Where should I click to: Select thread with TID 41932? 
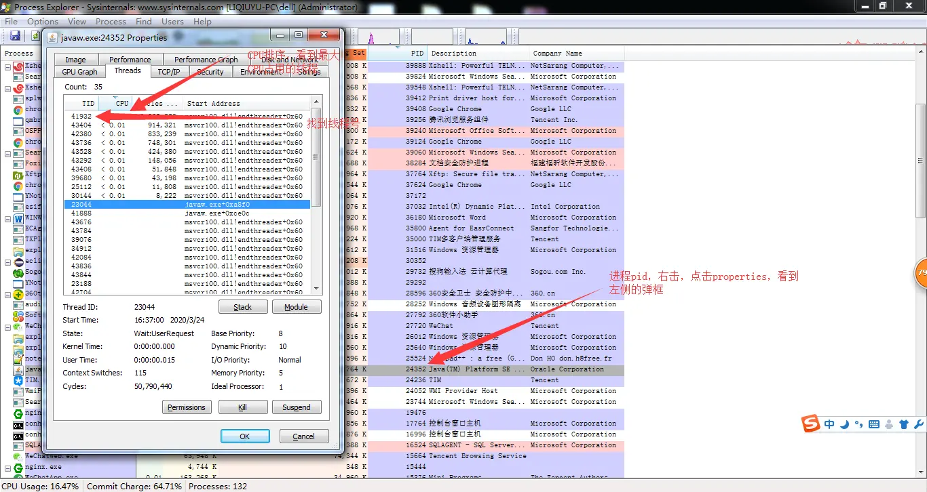coord(187,117)
